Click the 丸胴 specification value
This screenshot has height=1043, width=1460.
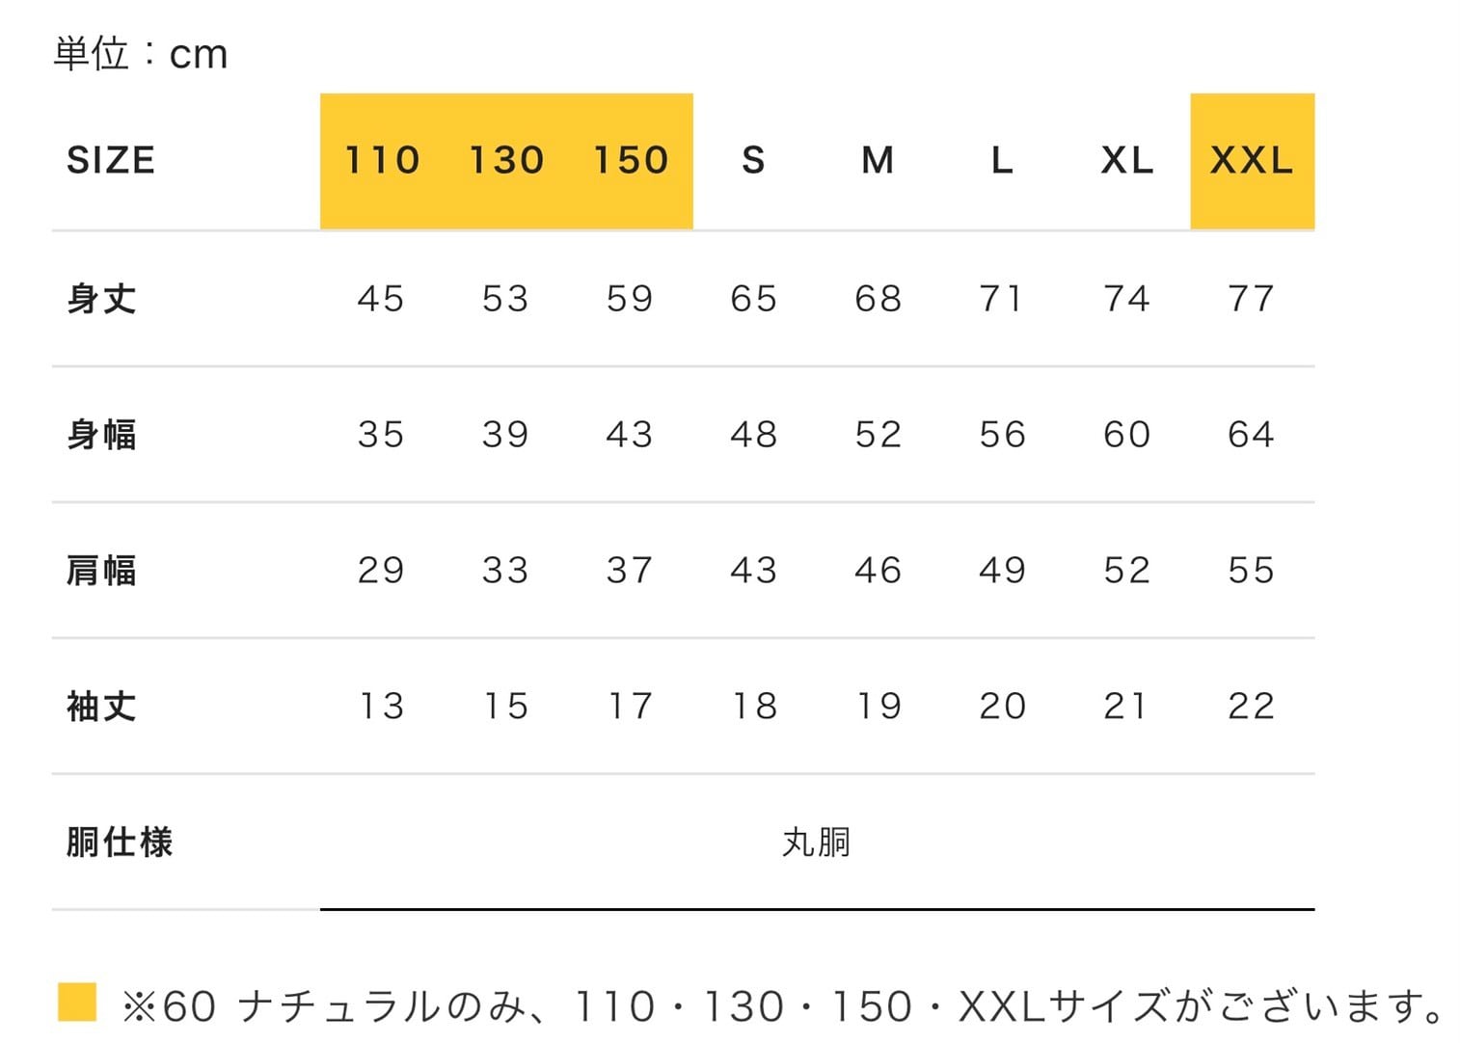tap(816, 842)
